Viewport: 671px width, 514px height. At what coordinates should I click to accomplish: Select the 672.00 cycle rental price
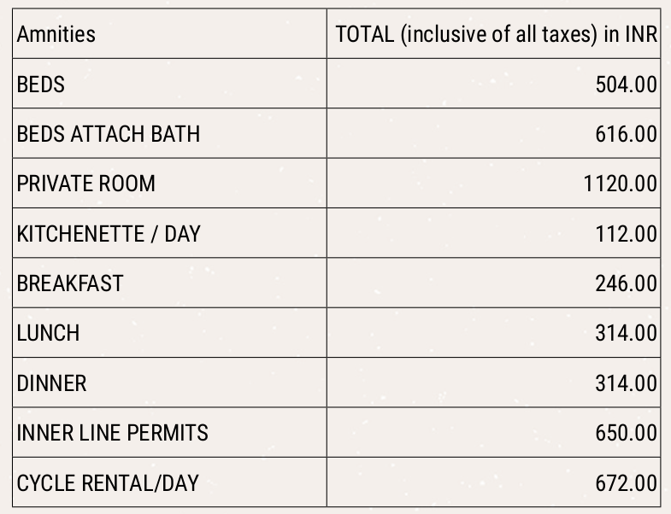pyautogui.click(x=626, y=483)
